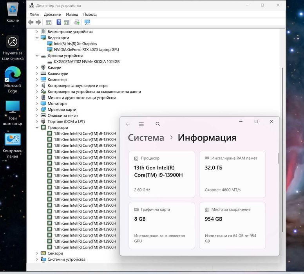Click the Intel Iris Xe Graphics device icon
304x274 pixels.
(50, 43)
